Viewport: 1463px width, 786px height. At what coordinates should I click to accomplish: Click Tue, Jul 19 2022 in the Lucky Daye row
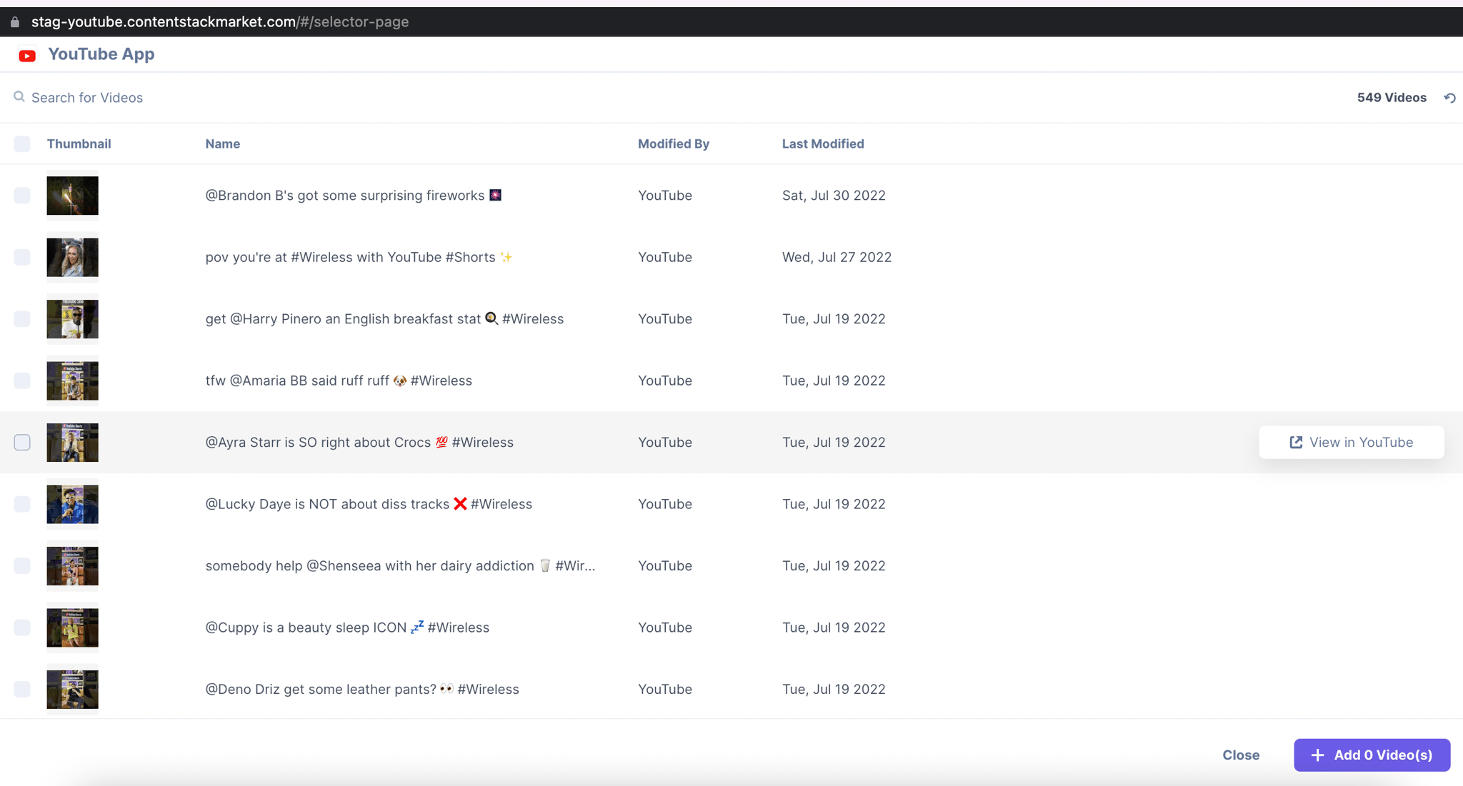pos(834,504)
